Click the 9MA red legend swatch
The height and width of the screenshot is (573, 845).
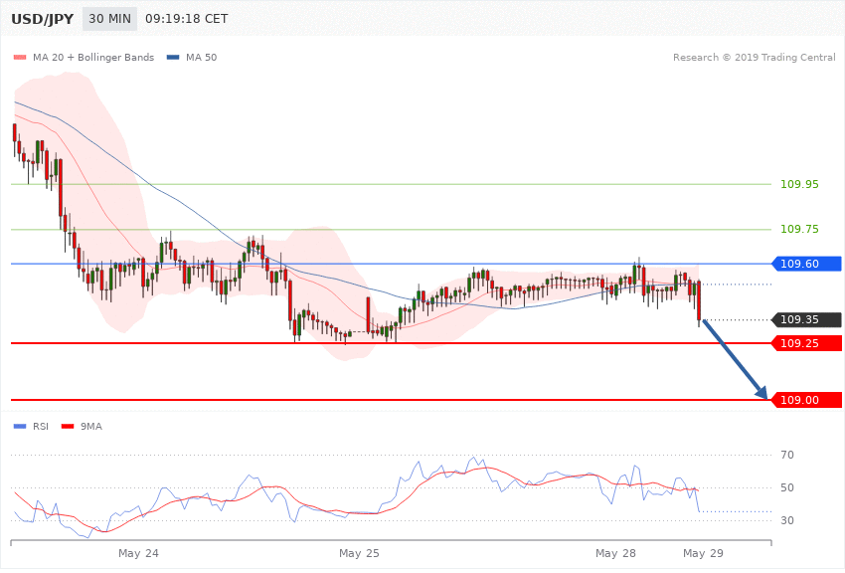pyautogui.click(x=68, y=427)
